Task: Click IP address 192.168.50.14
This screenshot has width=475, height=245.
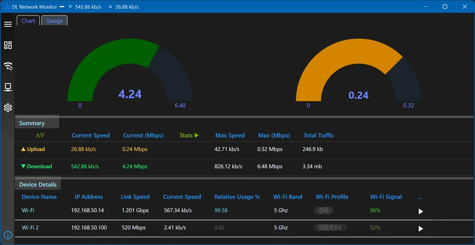Action: [88, 210]
